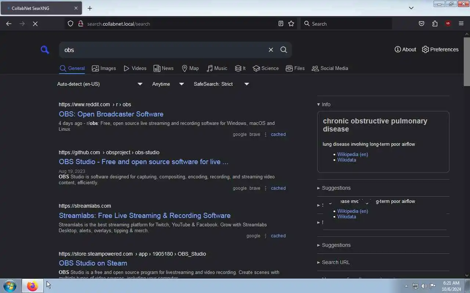Show more options for the Streamlabs result
This screenshot has height=293, width=470.
265,236
